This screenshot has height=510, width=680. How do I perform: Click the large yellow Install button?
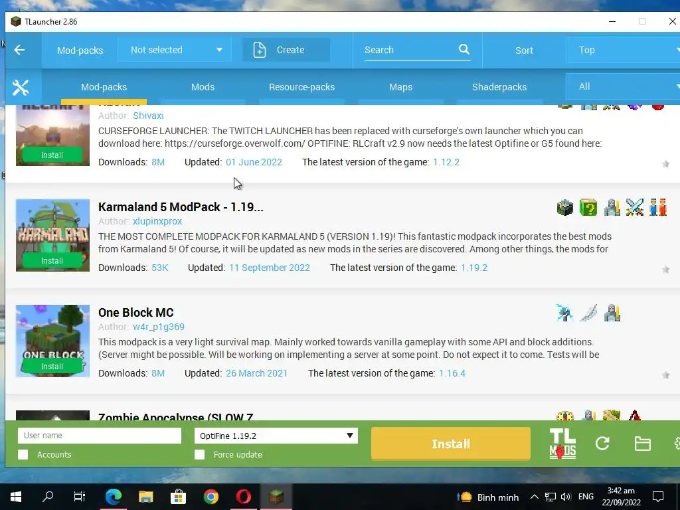(x=451, y=444)
